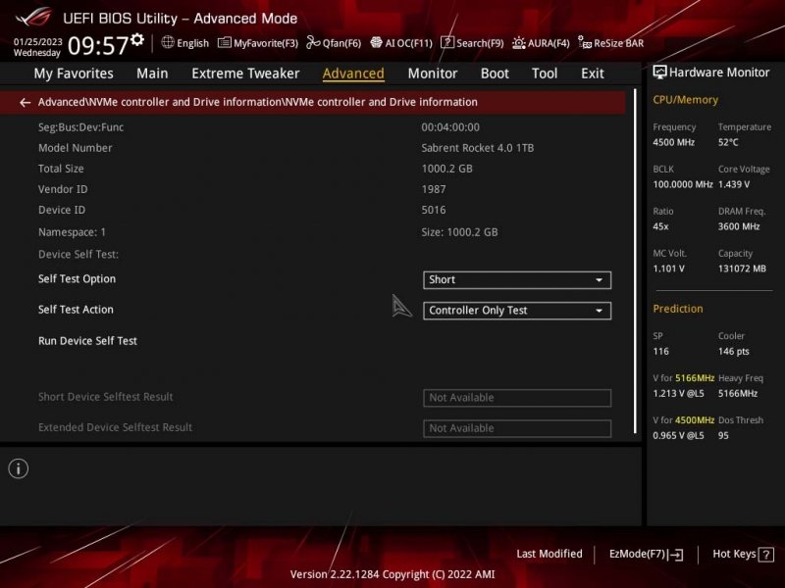Click the 5166MHz Heavy Freq value
Viewport: 785px width, 588px height.
click(738, 394)
